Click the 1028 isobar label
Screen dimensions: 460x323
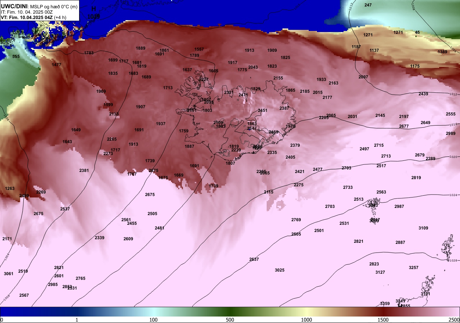point(453,260)
